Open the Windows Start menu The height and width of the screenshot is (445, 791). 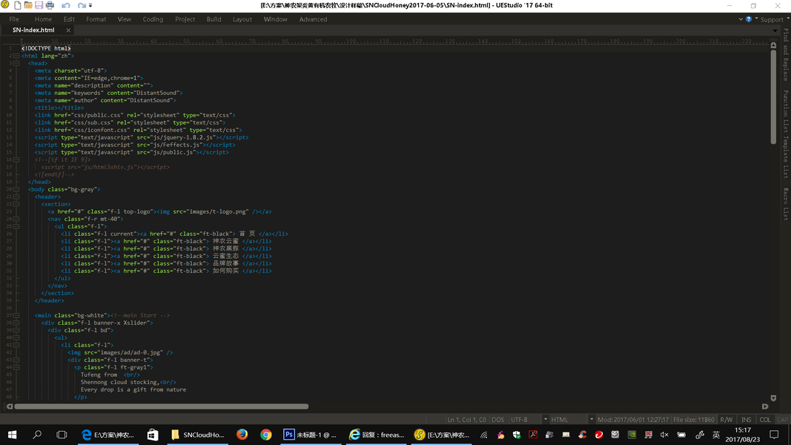[x=12, y=435]
